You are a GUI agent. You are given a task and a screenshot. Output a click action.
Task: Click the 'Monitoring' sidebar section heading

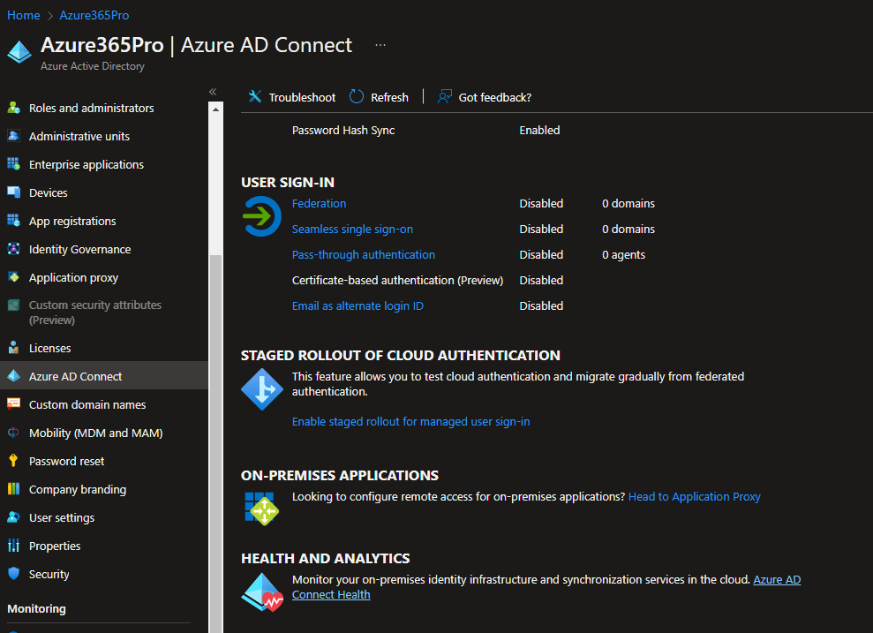click(x=37, y=608)
